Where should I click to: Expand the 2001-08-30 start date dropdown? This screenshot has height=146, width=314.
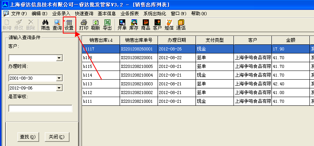coord(59,78)
